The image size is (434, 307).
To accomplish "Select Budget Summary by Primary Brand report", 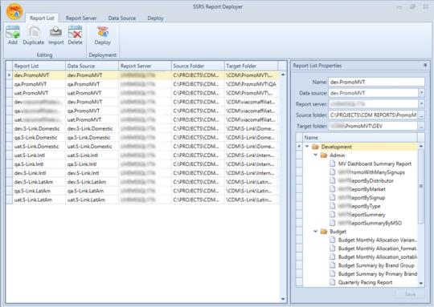I will click(378, 274).
